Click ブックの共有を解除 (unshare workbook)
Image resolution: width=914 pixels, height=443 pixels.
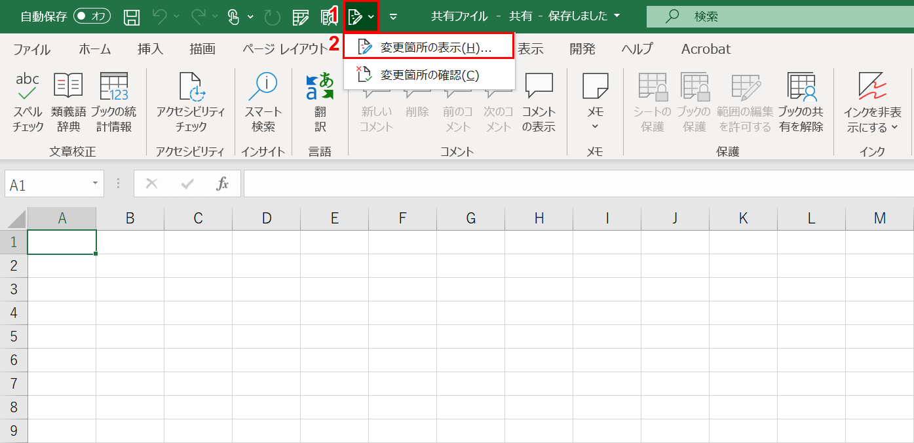point(801,100)
